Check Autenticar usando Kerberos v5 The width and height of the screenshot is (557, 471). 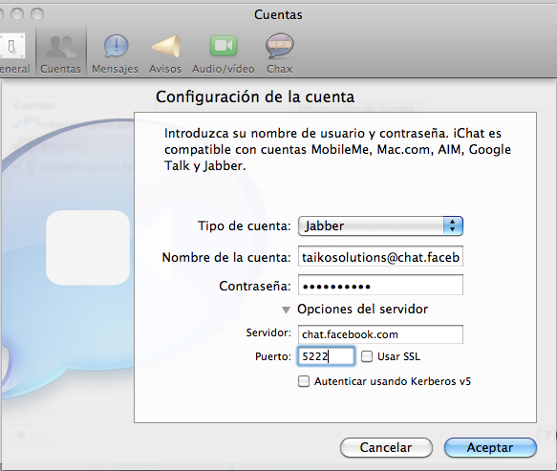304,381
